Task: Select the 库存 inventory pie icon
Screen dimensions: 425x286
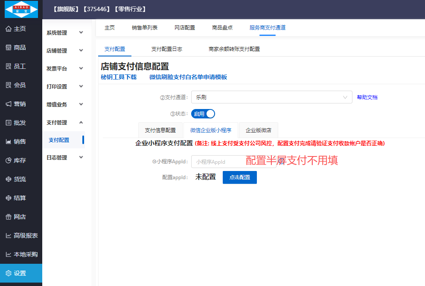Action: tap(9, 160)
